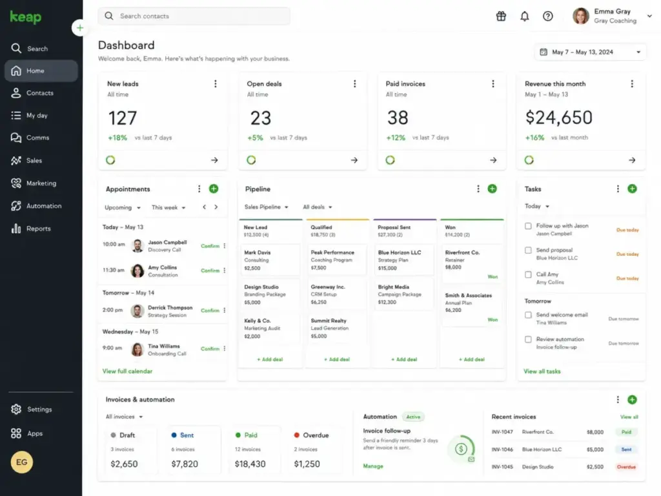Viewport: 661px width, 496px height.
Task: Open the Today tasks filter dropdown
Action: tap(536, 206)
